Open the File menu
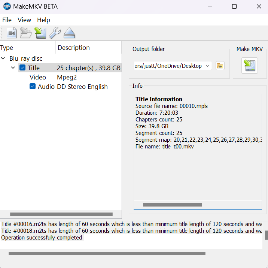The image size is (268, 268). click(x=7, y=20)
